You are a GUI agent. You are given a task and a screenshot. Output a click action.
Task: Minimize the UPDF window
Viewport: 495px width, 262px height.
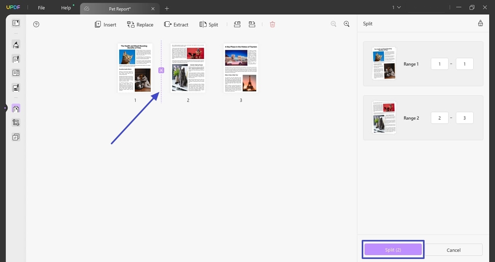459,7
